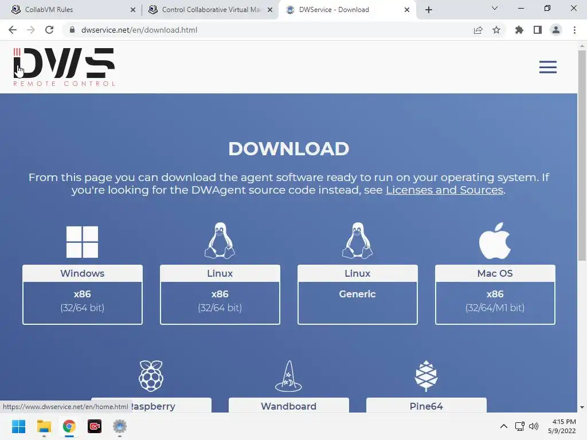Close the CollabVM Rules tab
The image size is (587, 440).
pos(133,10)
